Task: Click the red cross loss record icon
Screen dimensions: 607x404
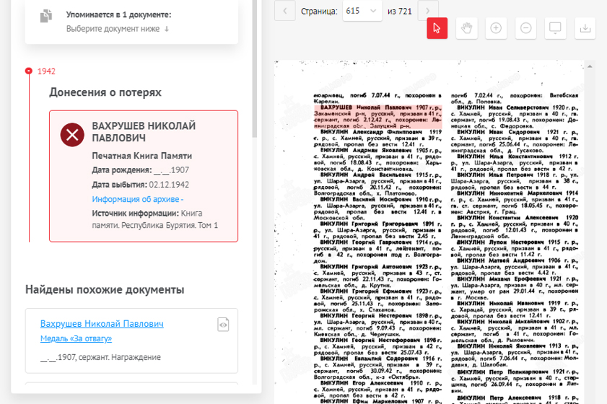Action: (x=71, y=135)
